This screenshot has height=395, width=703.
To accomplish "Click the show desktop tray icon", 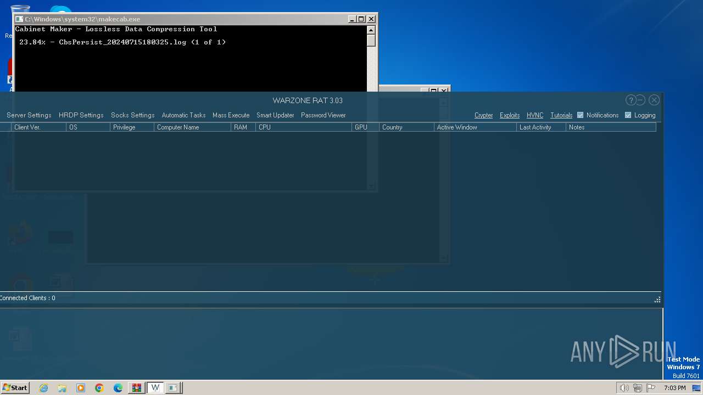I will pos(697,388).
